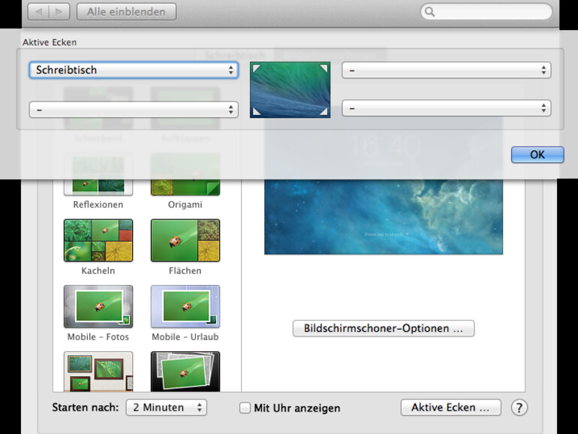578x434 pixels.
Task: Click the Mobile - Fotos label
Action: (98, 337)
